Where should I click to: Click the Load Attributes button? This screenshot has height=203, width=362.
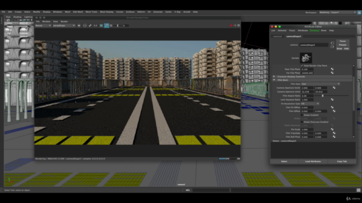313,161
